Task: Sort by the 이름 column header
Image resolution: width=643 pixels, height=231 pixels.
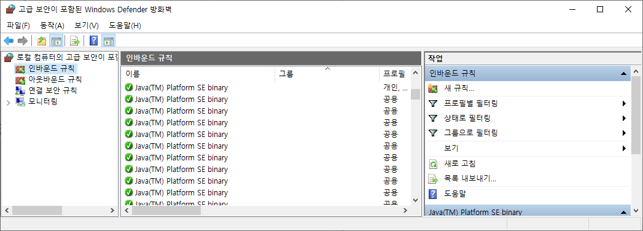Action: click(x=198, y=74)
